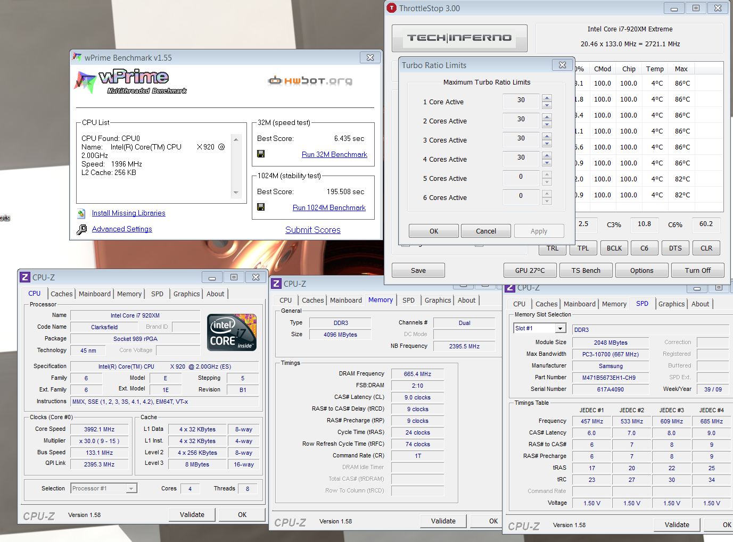Click Validate in CPU-Z SPD window

[677, 524]
